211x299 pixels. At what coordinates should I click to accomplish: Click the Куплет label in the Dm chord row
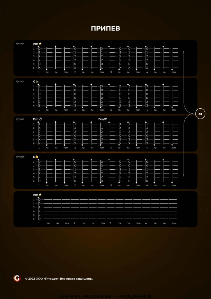pyautogui.click(x=20, y=119)
